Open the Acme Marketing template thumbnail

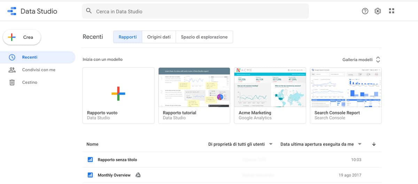coord(270,87)
